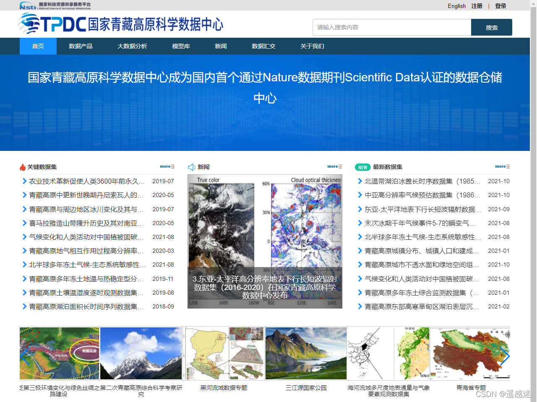Open 青藏高原东部高寒草甸区湖泊表层沉 entry

[422, 306]
